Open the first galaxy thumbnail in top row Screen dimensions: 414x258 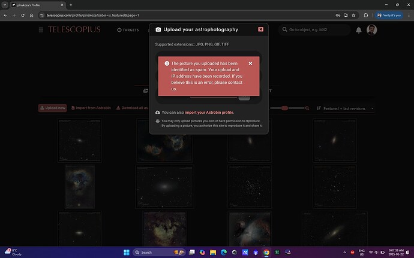pos(79,140)
